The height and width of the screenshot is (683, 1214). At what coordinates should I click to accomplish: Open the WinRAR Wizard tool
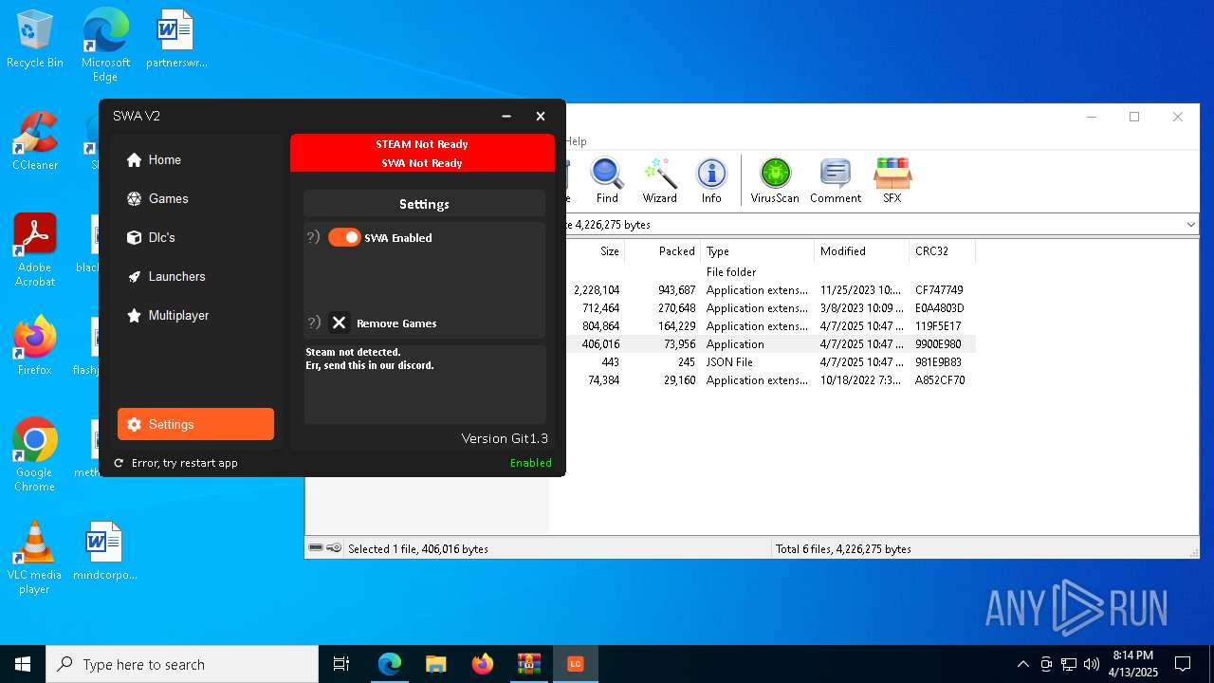659,180
